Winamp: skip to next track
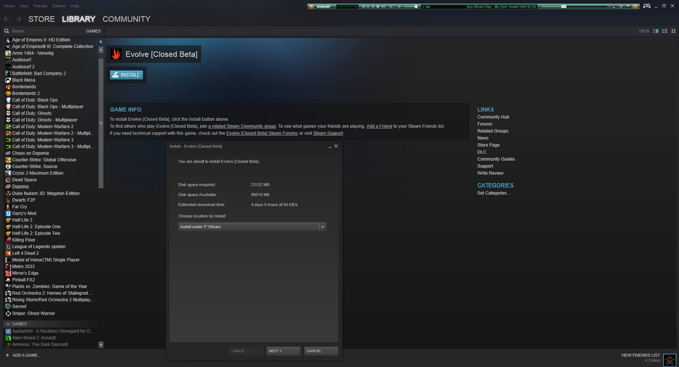This screenshot has width=679, height=367. (x=383, y=7)
